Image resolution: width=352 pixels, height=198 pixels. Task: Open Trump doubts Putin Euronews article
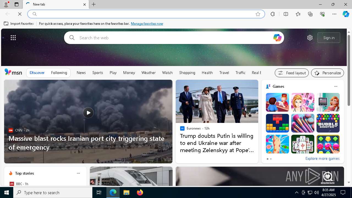pyautogui.click(x=217, y=143)
